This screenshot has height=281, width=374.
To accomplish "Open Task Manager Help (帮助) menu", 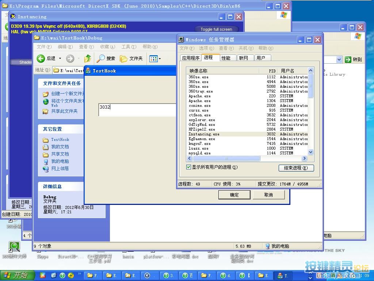I will [x=266, y=48].
